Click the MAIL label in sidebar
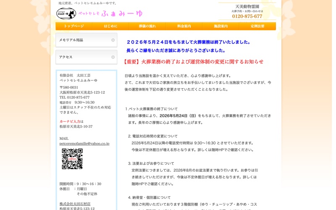The height and width of the screenshot is (210, 336). (64, 139)
